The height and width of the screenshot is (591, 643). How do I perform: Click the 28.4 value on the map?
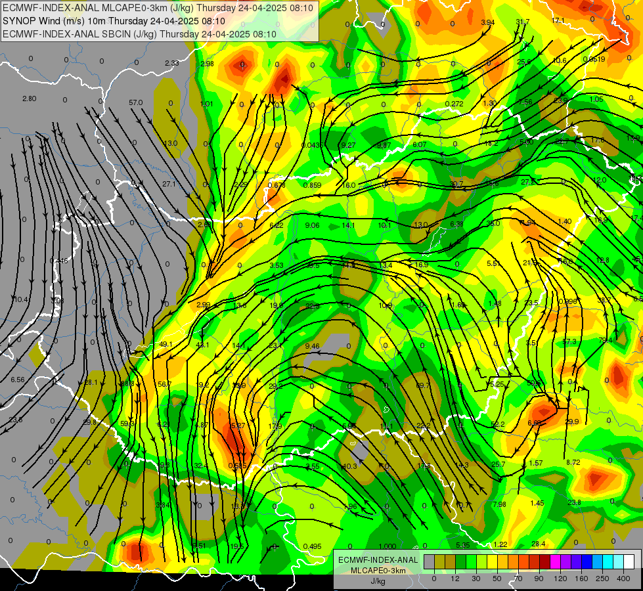click(538, 544)
